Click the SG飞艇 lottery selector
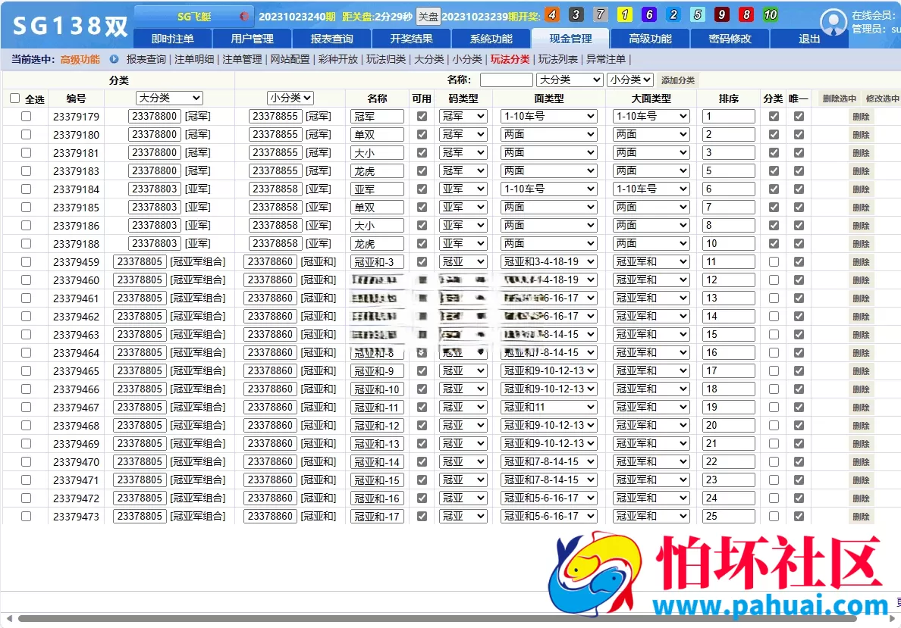The height and width of the screenshot is (628, 901). point(194,16)
